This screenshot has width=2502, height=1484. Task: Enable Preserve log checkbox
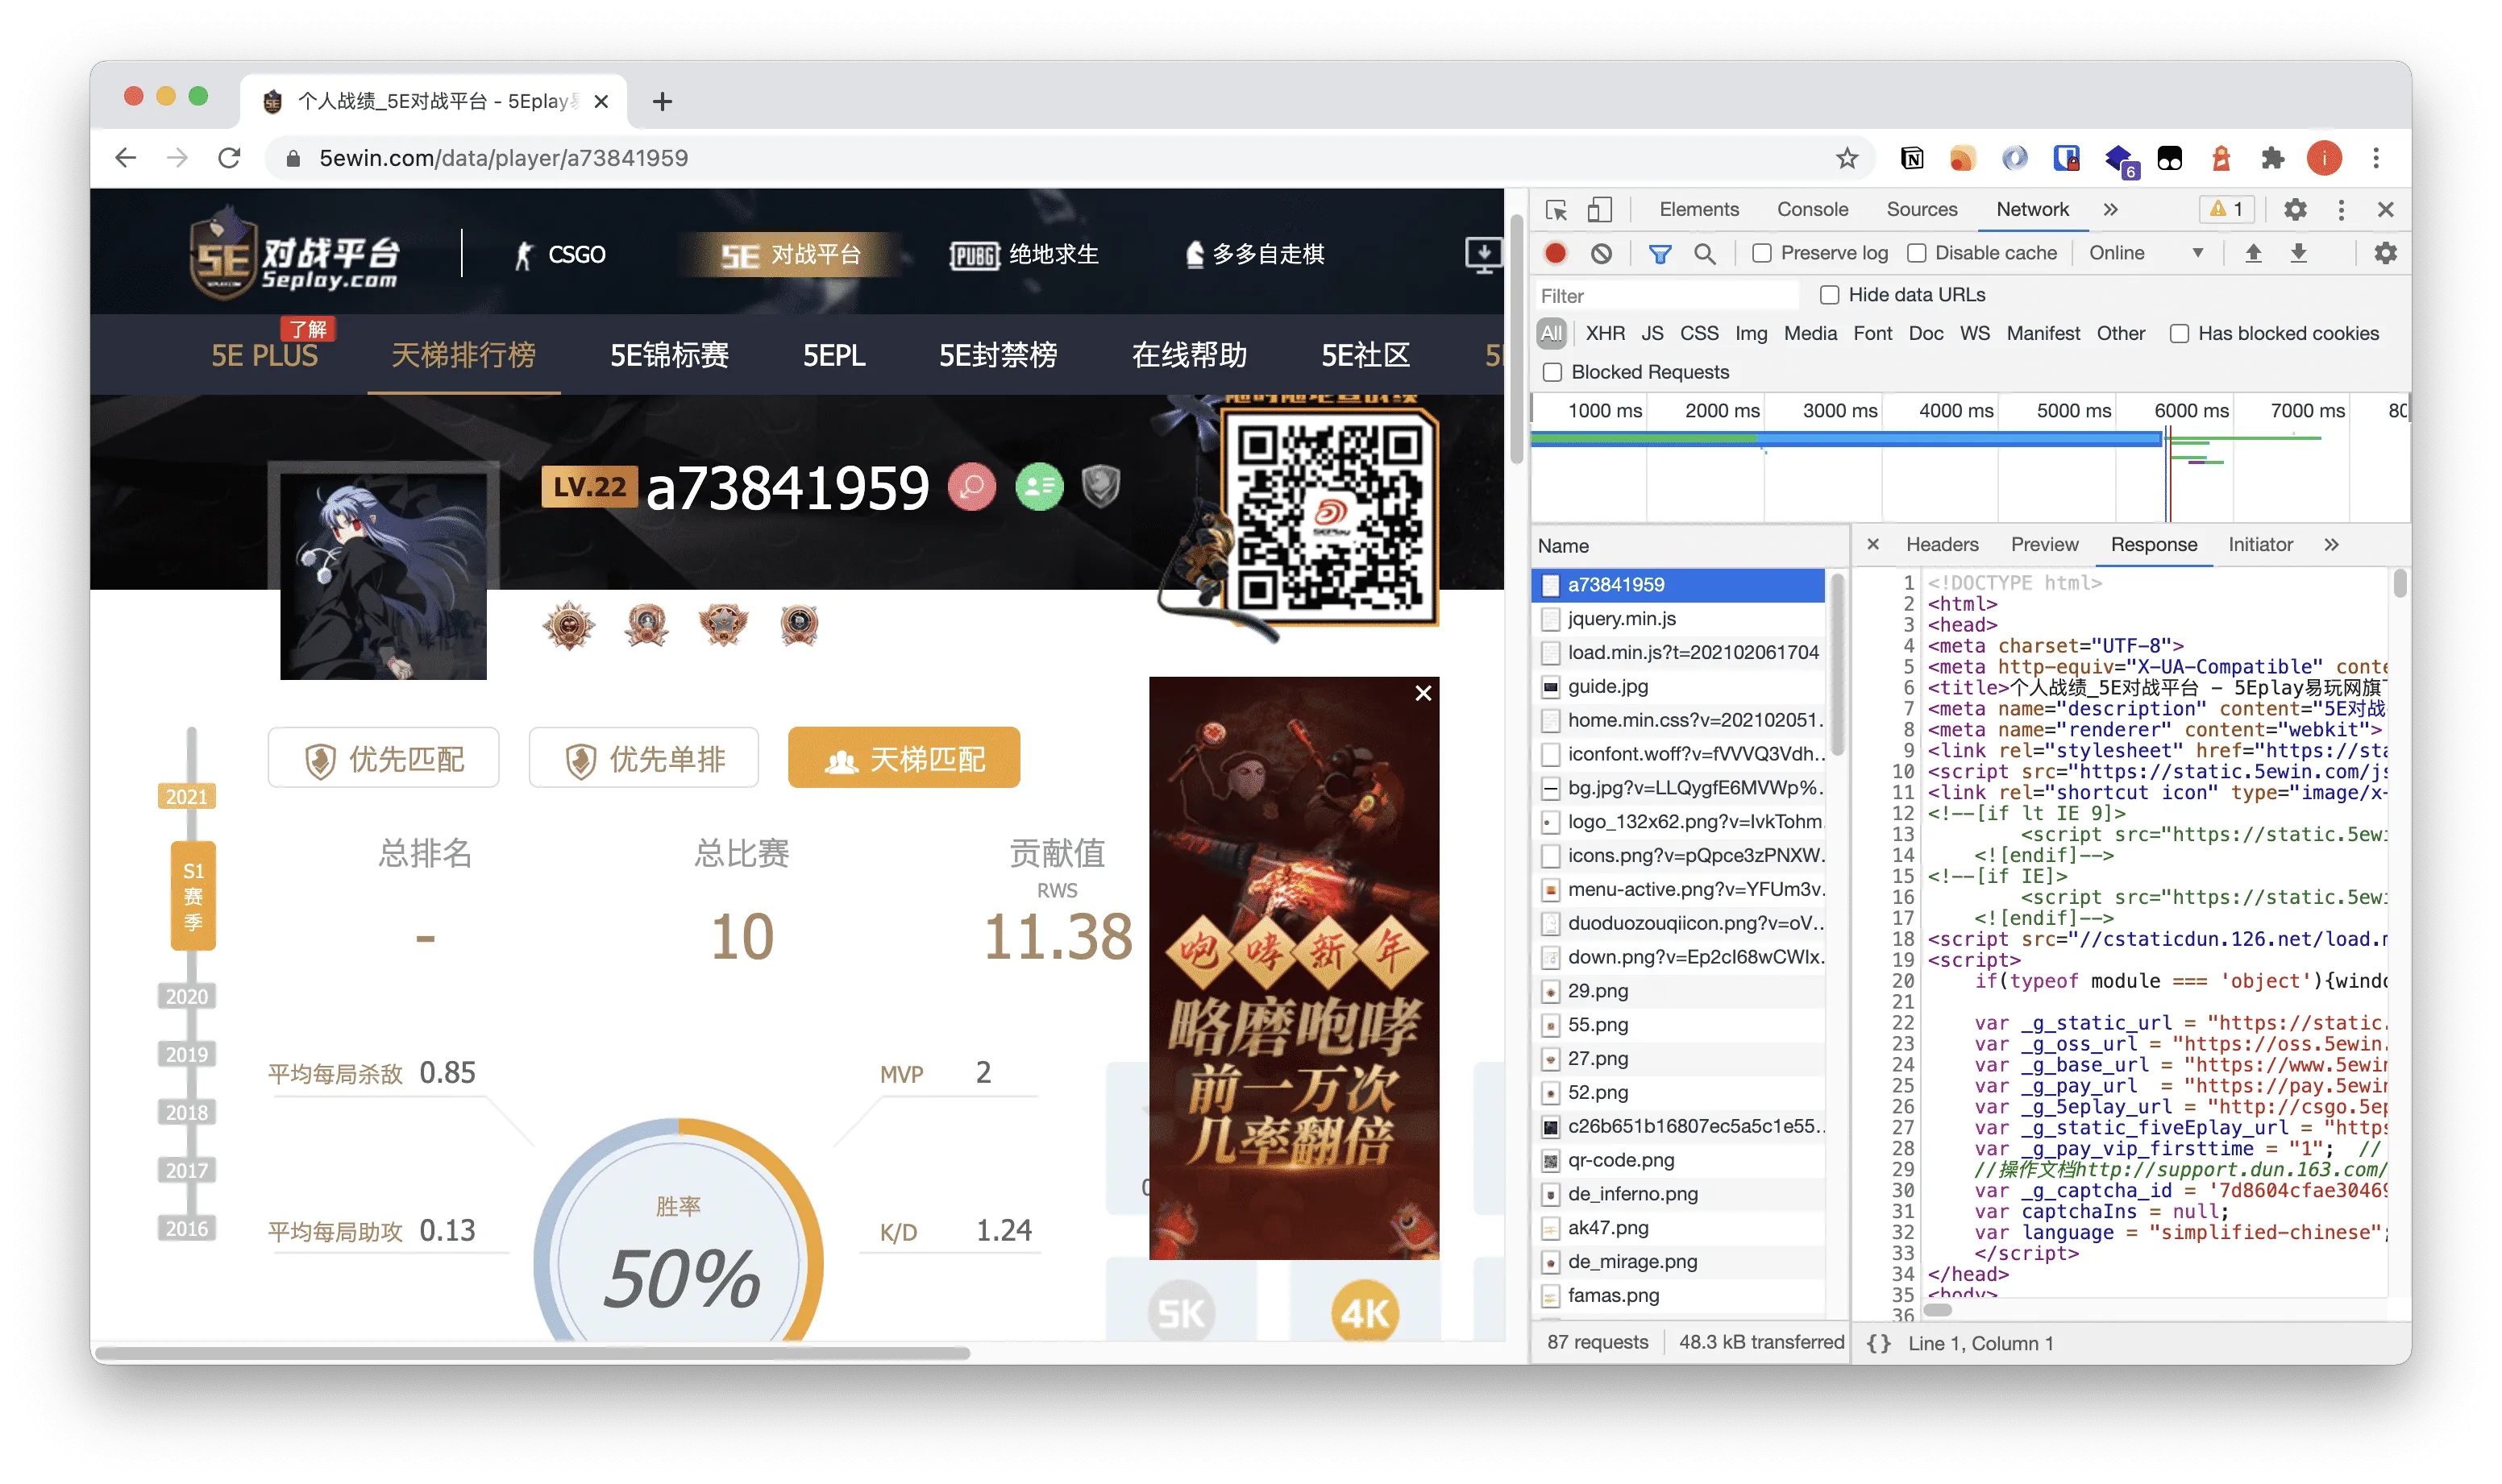click(x=1762, y=254)
